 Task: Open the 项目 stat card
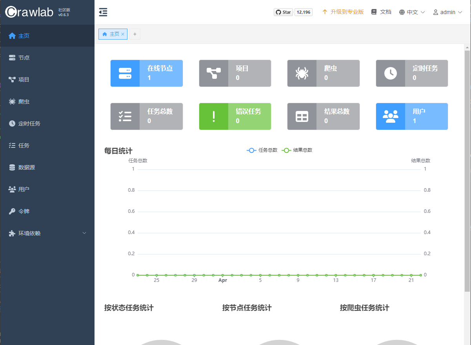(x=235, y=73)
